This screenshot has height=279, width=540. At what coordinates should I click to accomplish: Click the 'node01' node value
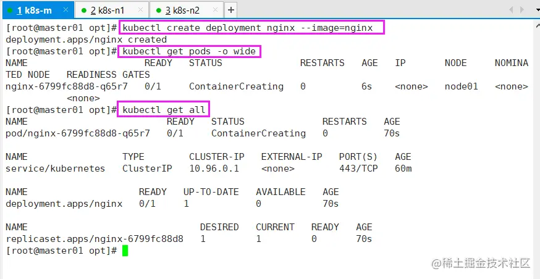461,86
